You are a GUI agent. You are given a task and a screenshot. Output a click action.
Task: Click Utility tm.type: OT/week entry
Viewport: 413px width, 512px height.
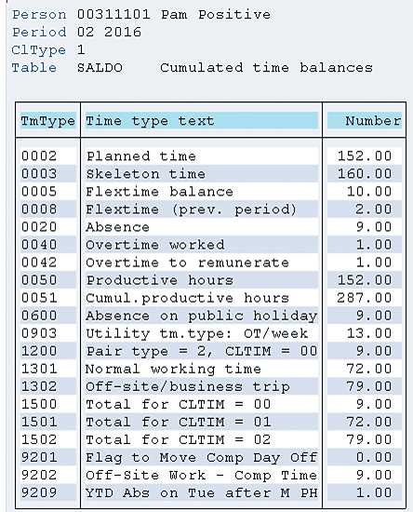[x=196, y=333]
